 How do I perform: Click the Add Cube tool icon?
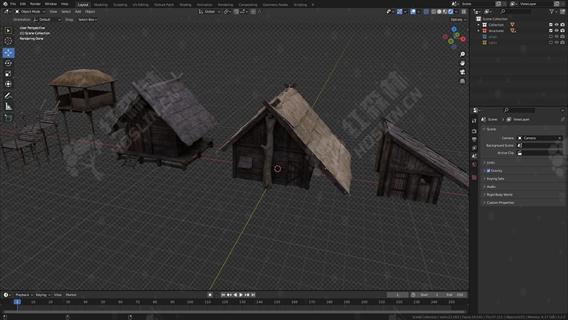point(8,118)
